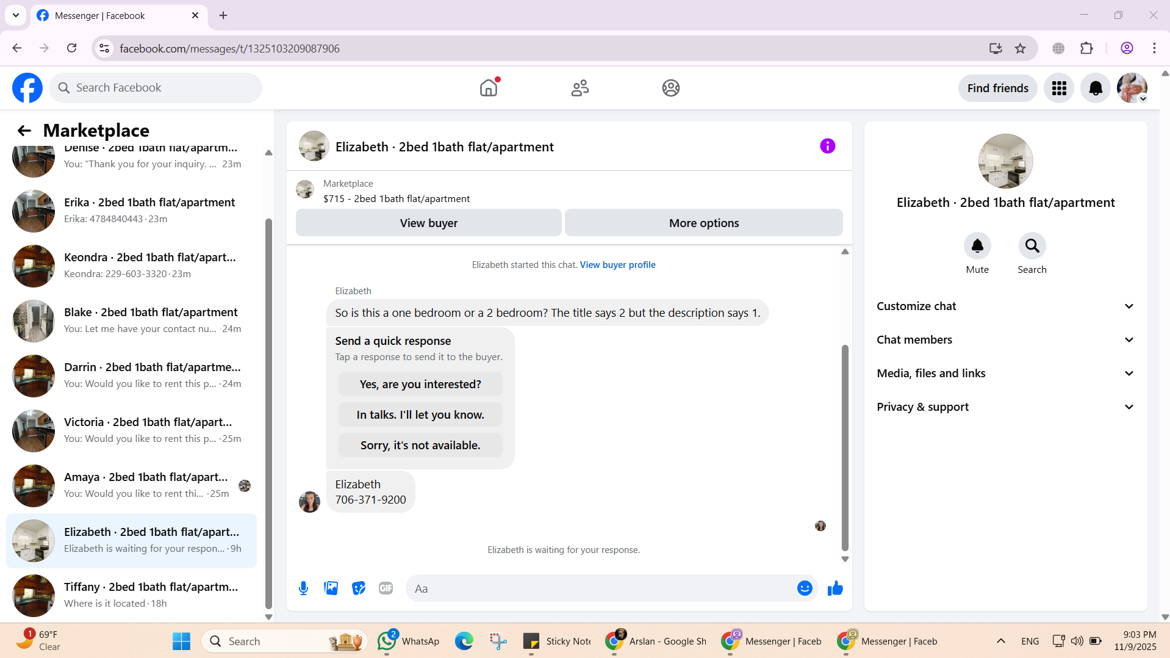Click the $715 listing title text

click(x=397, y=199)
